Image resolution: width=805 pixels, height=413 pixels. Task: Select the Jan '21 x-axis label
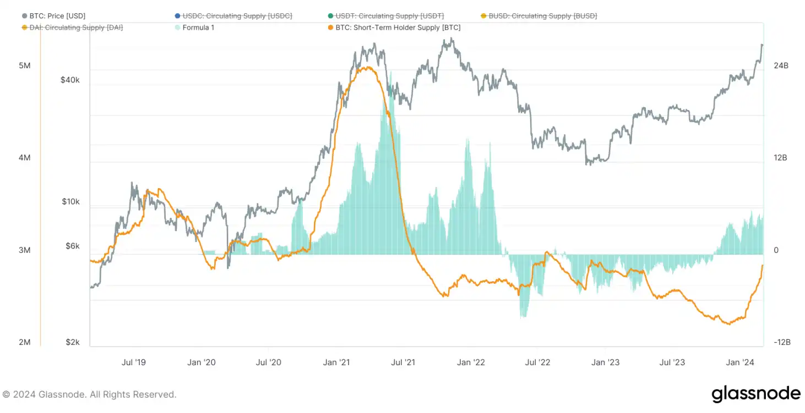click(336, 362)
